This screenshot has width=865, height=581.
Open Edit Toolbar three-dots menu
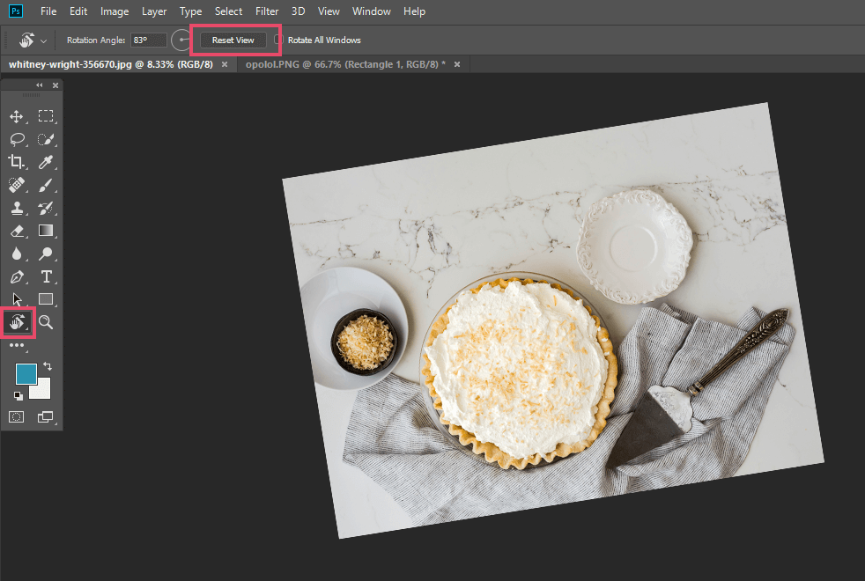tap(17, 345)
